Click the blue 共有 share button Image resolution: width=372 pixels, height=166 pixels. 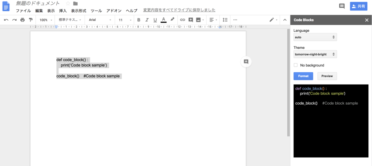point(359,7)
